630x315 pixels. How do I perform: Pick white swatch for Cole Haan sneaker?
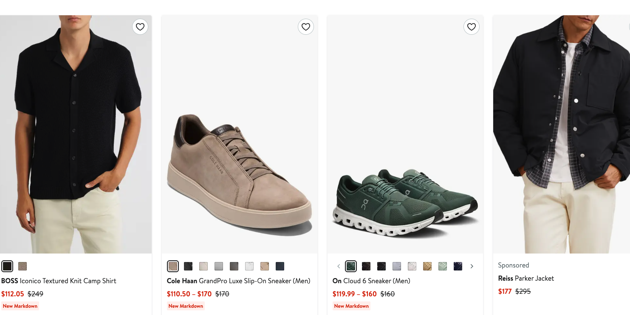point(249,266)
